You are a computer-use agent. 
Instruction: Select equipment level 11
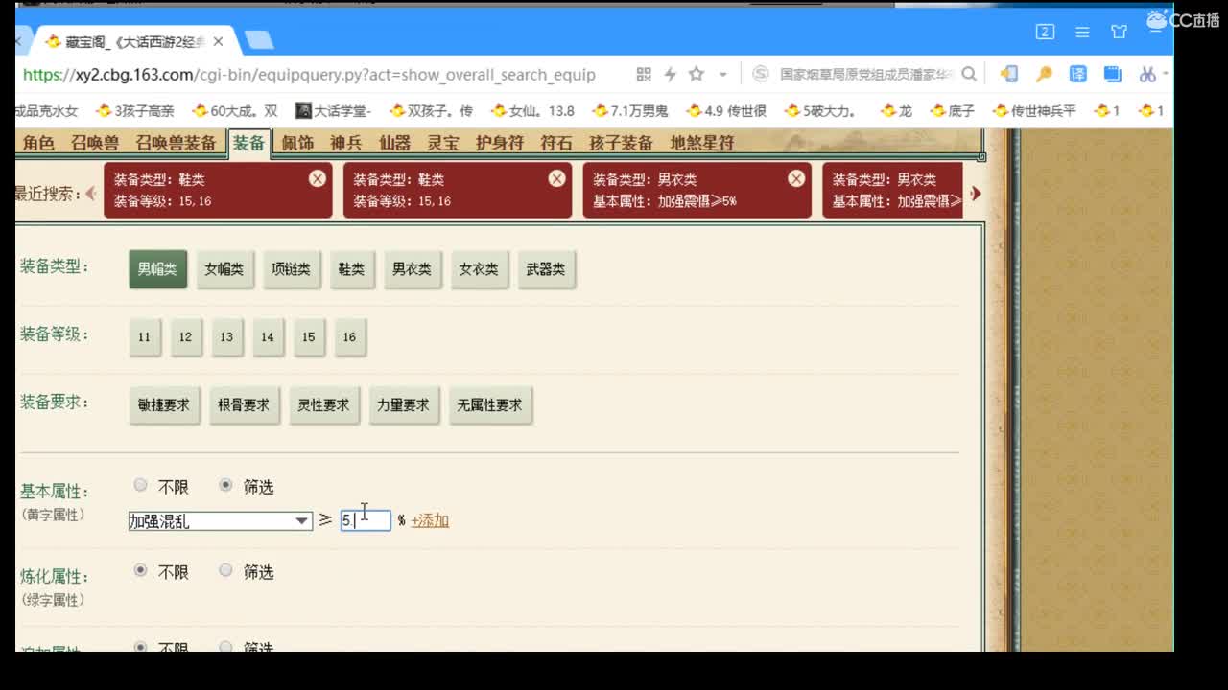(144, 337)
